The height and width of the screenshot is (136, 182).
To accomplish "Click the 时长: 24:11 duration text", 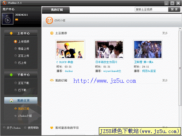I will (141, 67).
